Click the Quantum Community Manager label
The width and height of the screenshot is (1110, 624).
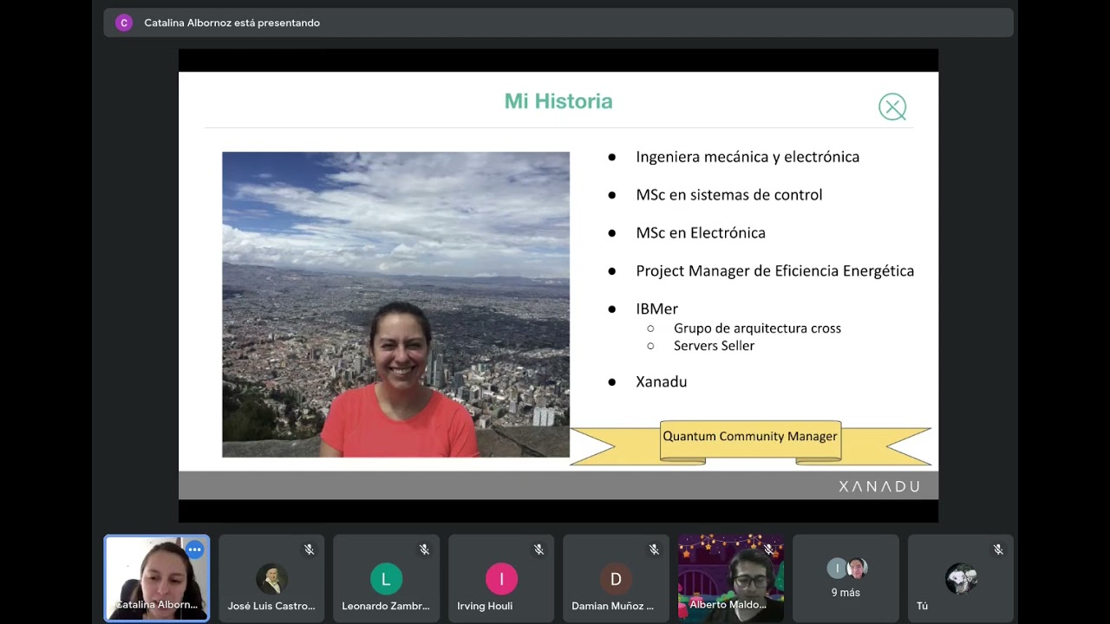point(750,436)
